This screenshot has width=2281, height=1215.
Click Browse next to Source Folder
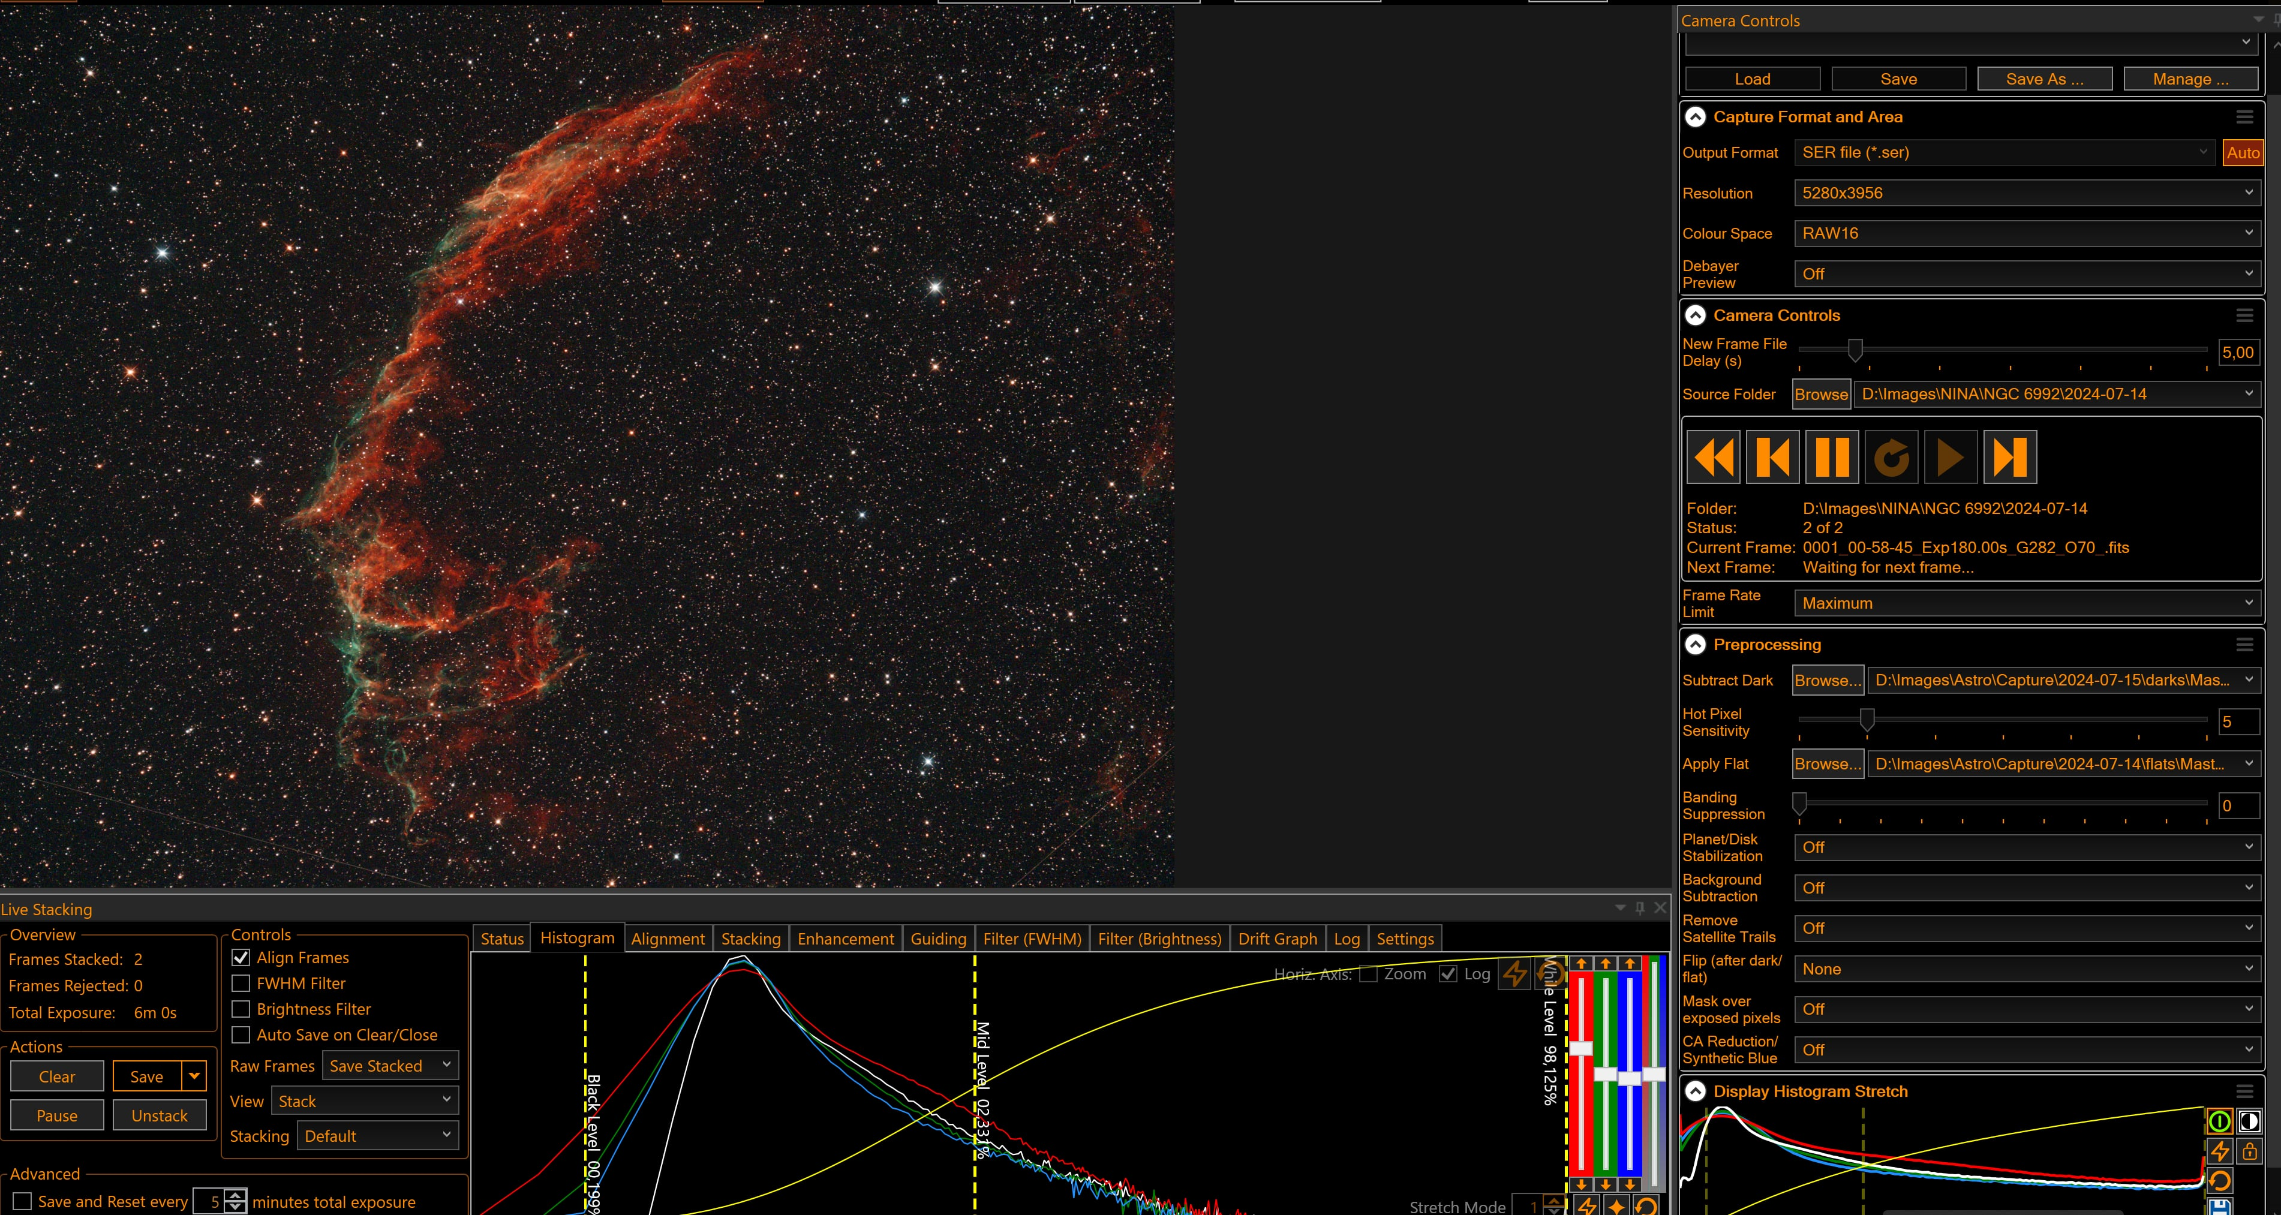[x=1820, y=394]
